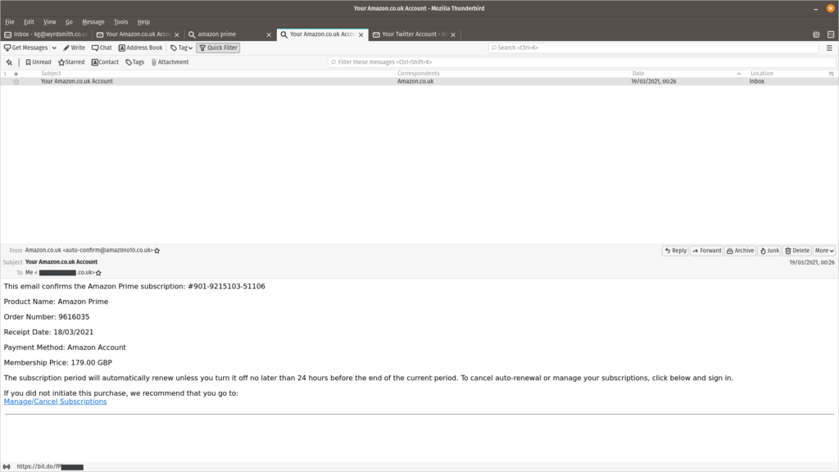Filter by Starred messages
Image resolution: width=839 pixels, height=472 pixels.
(x=71, y=62)
